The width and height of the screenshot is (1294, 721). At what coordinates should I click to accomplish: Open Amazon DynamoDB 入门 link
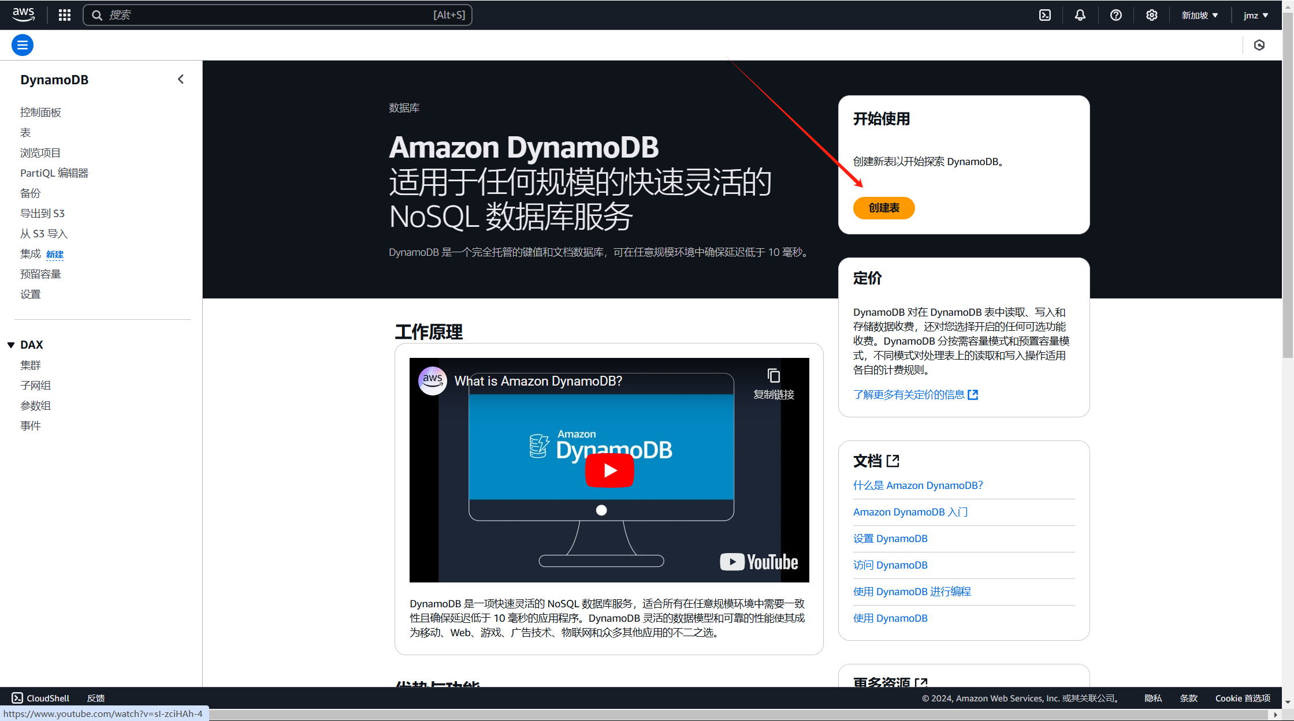(910, 511)
